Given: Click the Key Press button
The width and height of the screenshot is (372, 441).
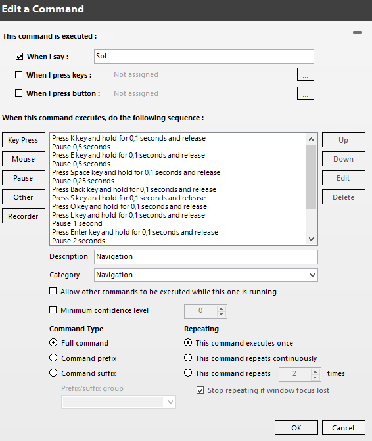Looking at the screenshot, I should [24, 140].
